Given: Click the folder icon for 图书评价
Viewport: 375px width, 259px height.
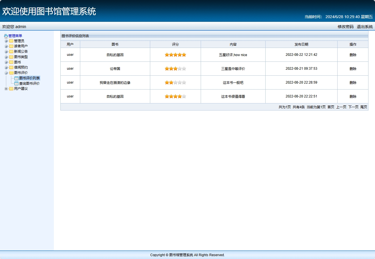Looking at the screenshot, I should [11, 73].
